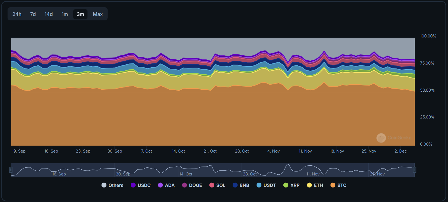Viewport: 448px width, 202px height.
Task: Click the left navigator range handle
Action: coord(11,170)
